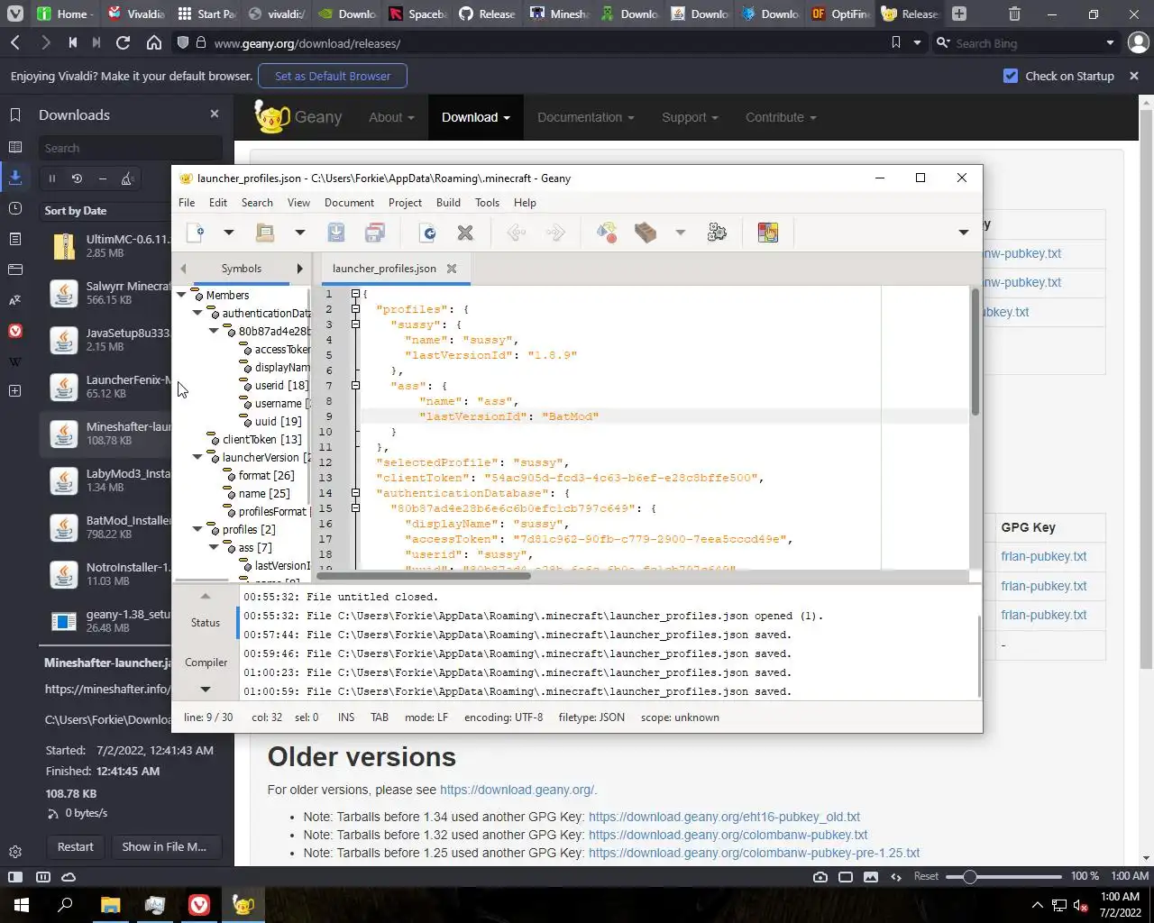1154x923 pixels.
Task: Click the Build brick toolbar icon
Action: tap(646, 233)
